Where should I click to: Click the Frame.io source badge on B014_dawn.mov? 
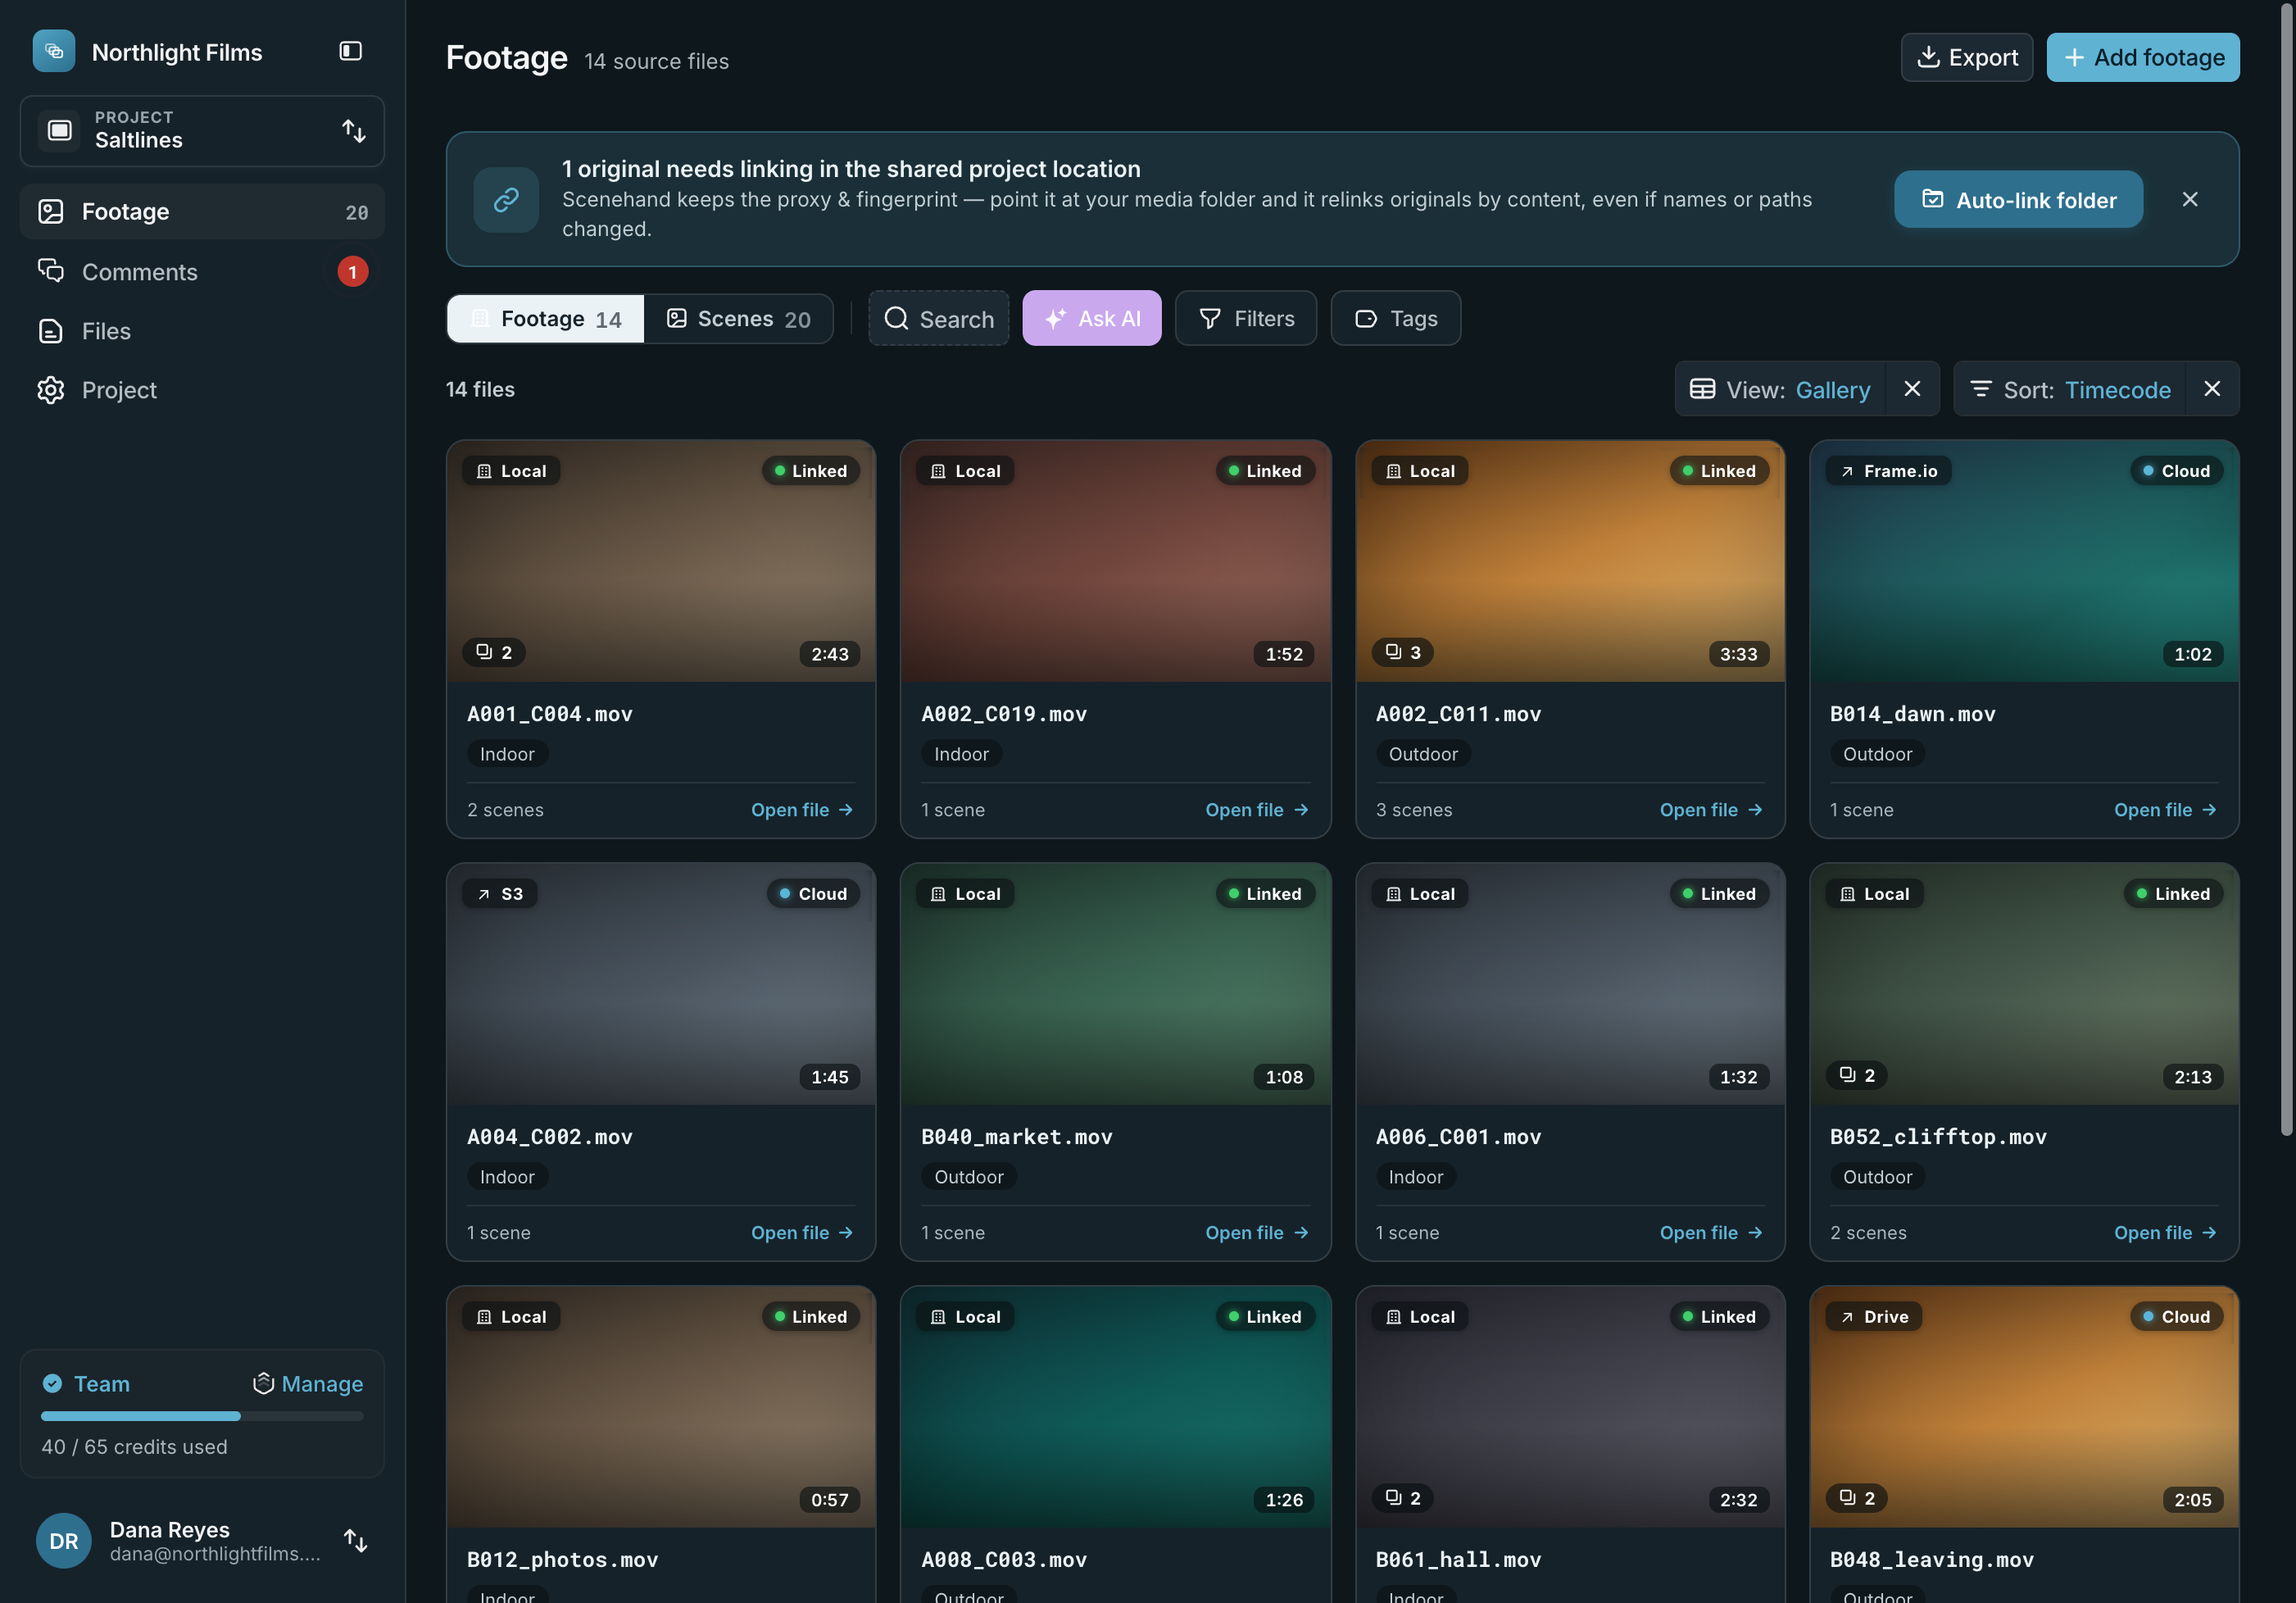click(1888, 471)
